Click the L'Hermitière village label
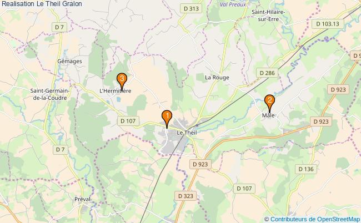The width and height of the screenshot is (361, 223). (x=116, y=91)
